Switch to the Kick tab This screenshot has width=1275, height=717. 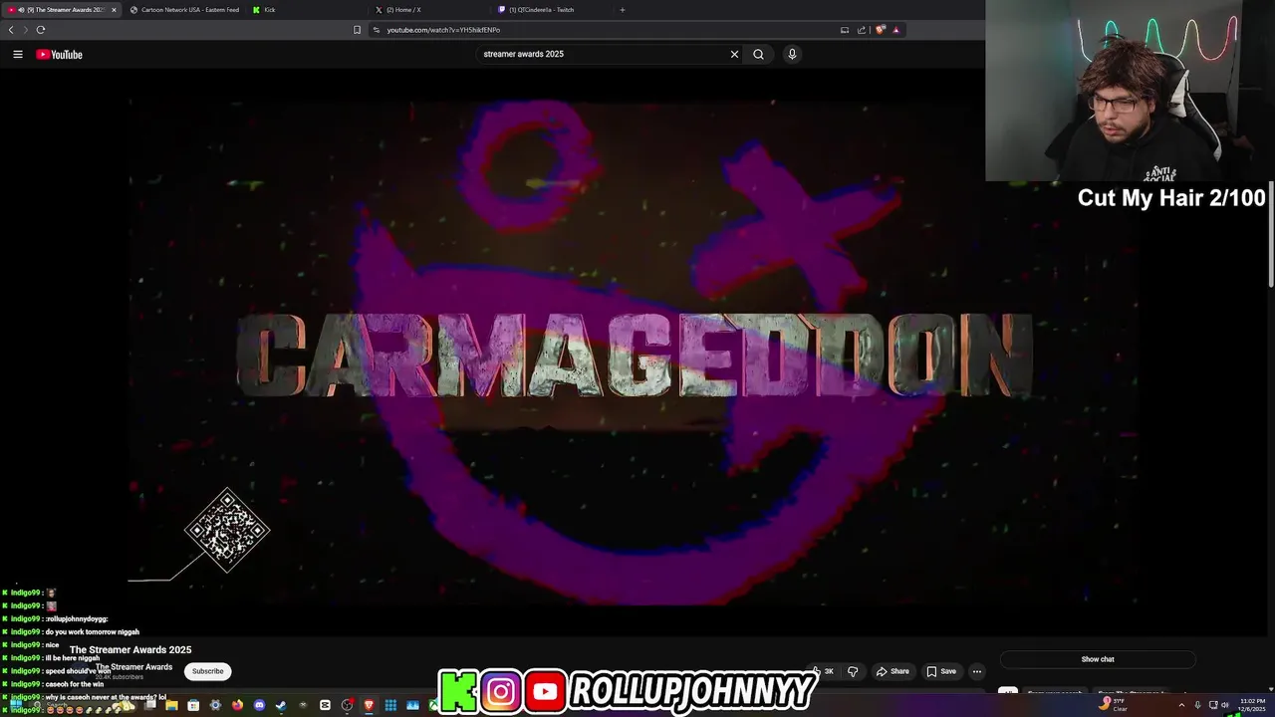point(307,10)
